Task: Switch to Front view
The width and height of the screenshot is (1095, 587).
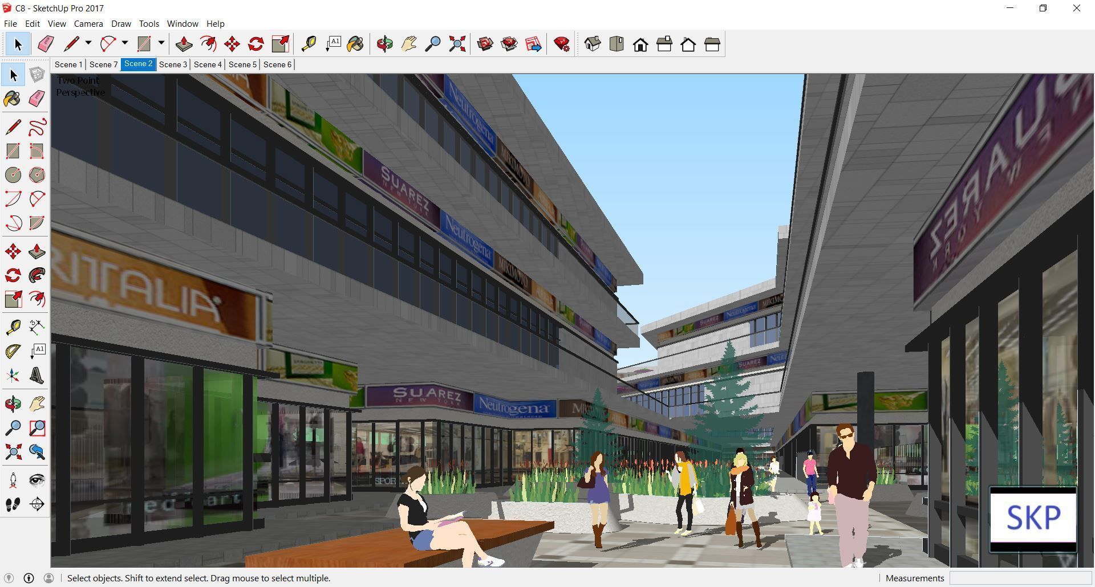Action: click(x=640, y=44)
